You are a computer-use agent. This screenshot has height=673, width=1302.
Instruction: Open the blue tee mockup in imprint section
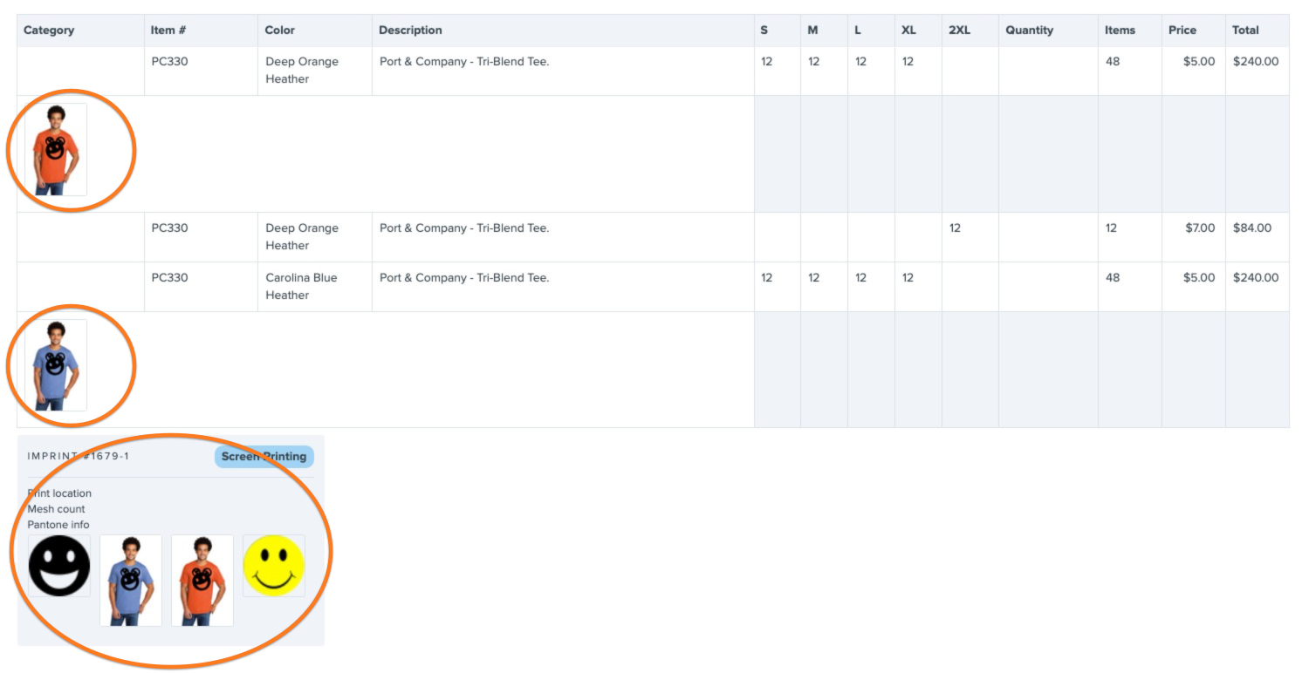click(131, 581)
